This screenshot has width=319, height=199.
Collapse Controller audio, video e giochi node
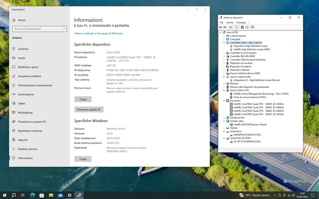(x=224, y=43)
